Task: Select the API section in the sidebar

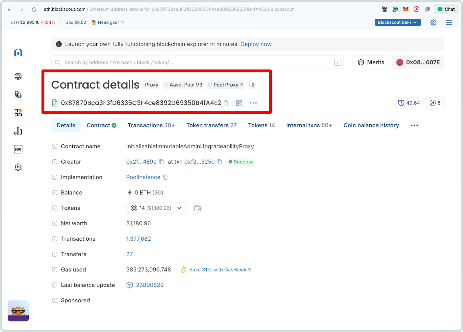Action: point(18,149)
